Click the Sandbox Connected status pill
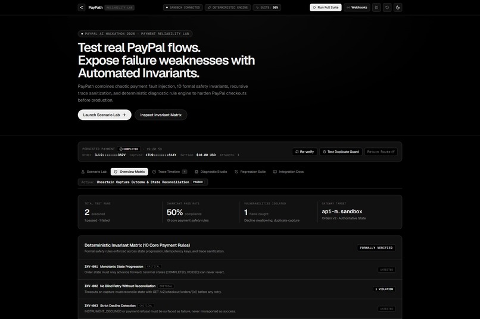480x319 pixels. pyautogui.click(x=183, y=7)
